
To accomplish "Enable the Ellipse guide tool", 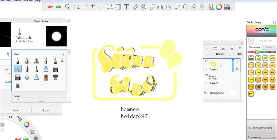I will [143, 7].
